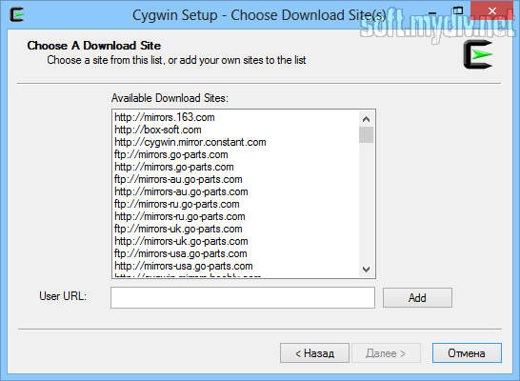Select ftp://mirrors-ru.go-parts.com entry

[177, 204]
